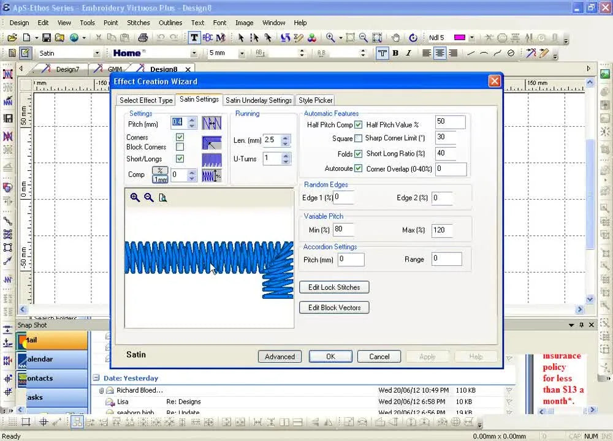The height and width of the screenshot is (441, 613).
Task: Collapse the Date: Yesterday email group
Action: tap(96, 378)
